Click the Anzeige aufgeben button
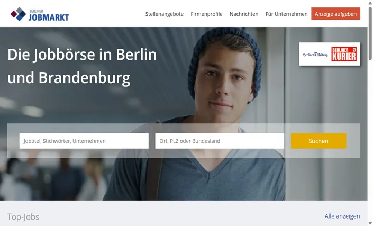The width and height of the screenshot is (373, 226). (335, 14)
